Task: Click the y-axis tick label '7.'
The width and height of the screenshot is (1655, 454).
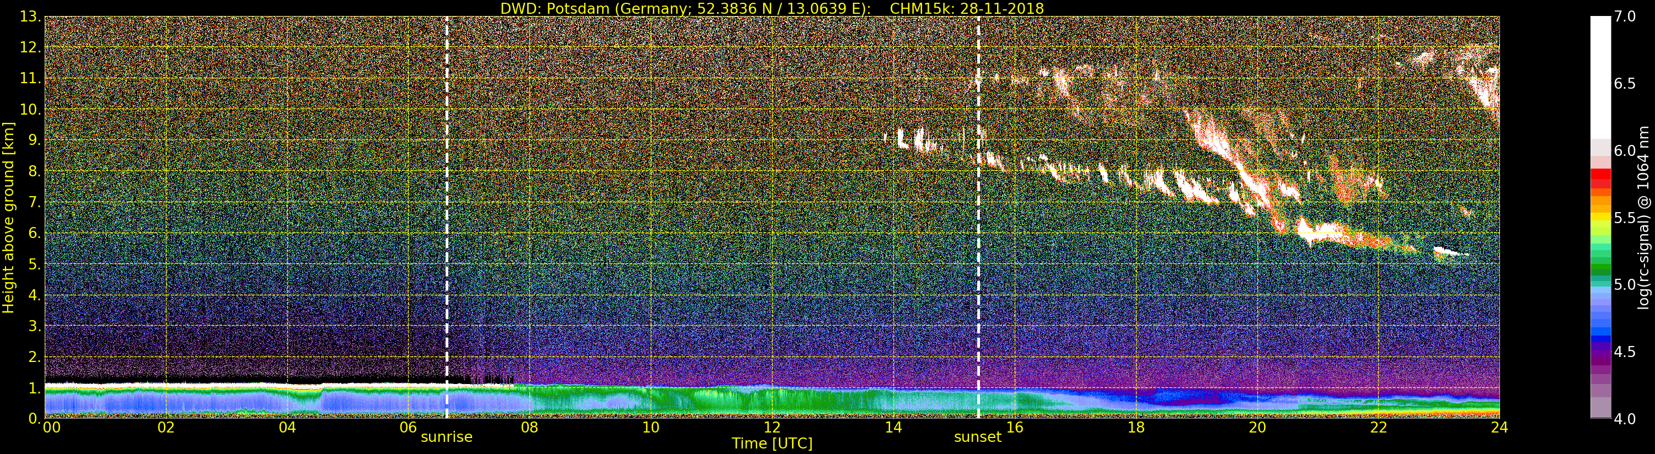Action: [34, 202]
